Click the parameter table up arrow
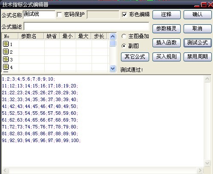The width and height of the screenshot is (213, 174). 113,37
